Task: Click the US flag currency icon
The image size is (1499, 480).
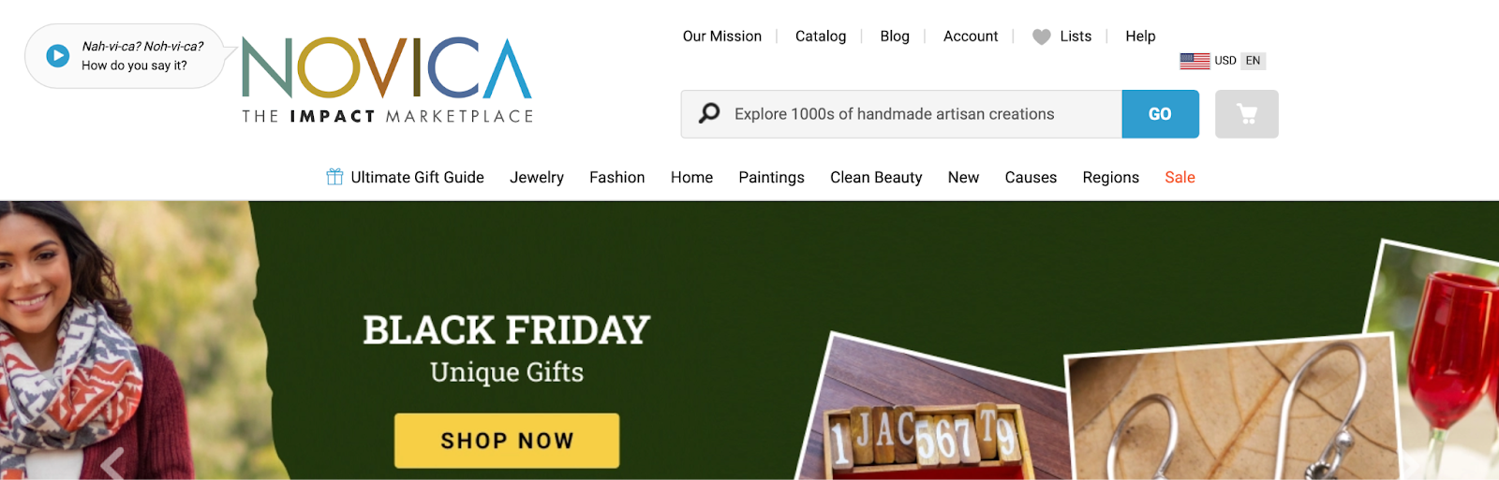Action: point(1195,61)
